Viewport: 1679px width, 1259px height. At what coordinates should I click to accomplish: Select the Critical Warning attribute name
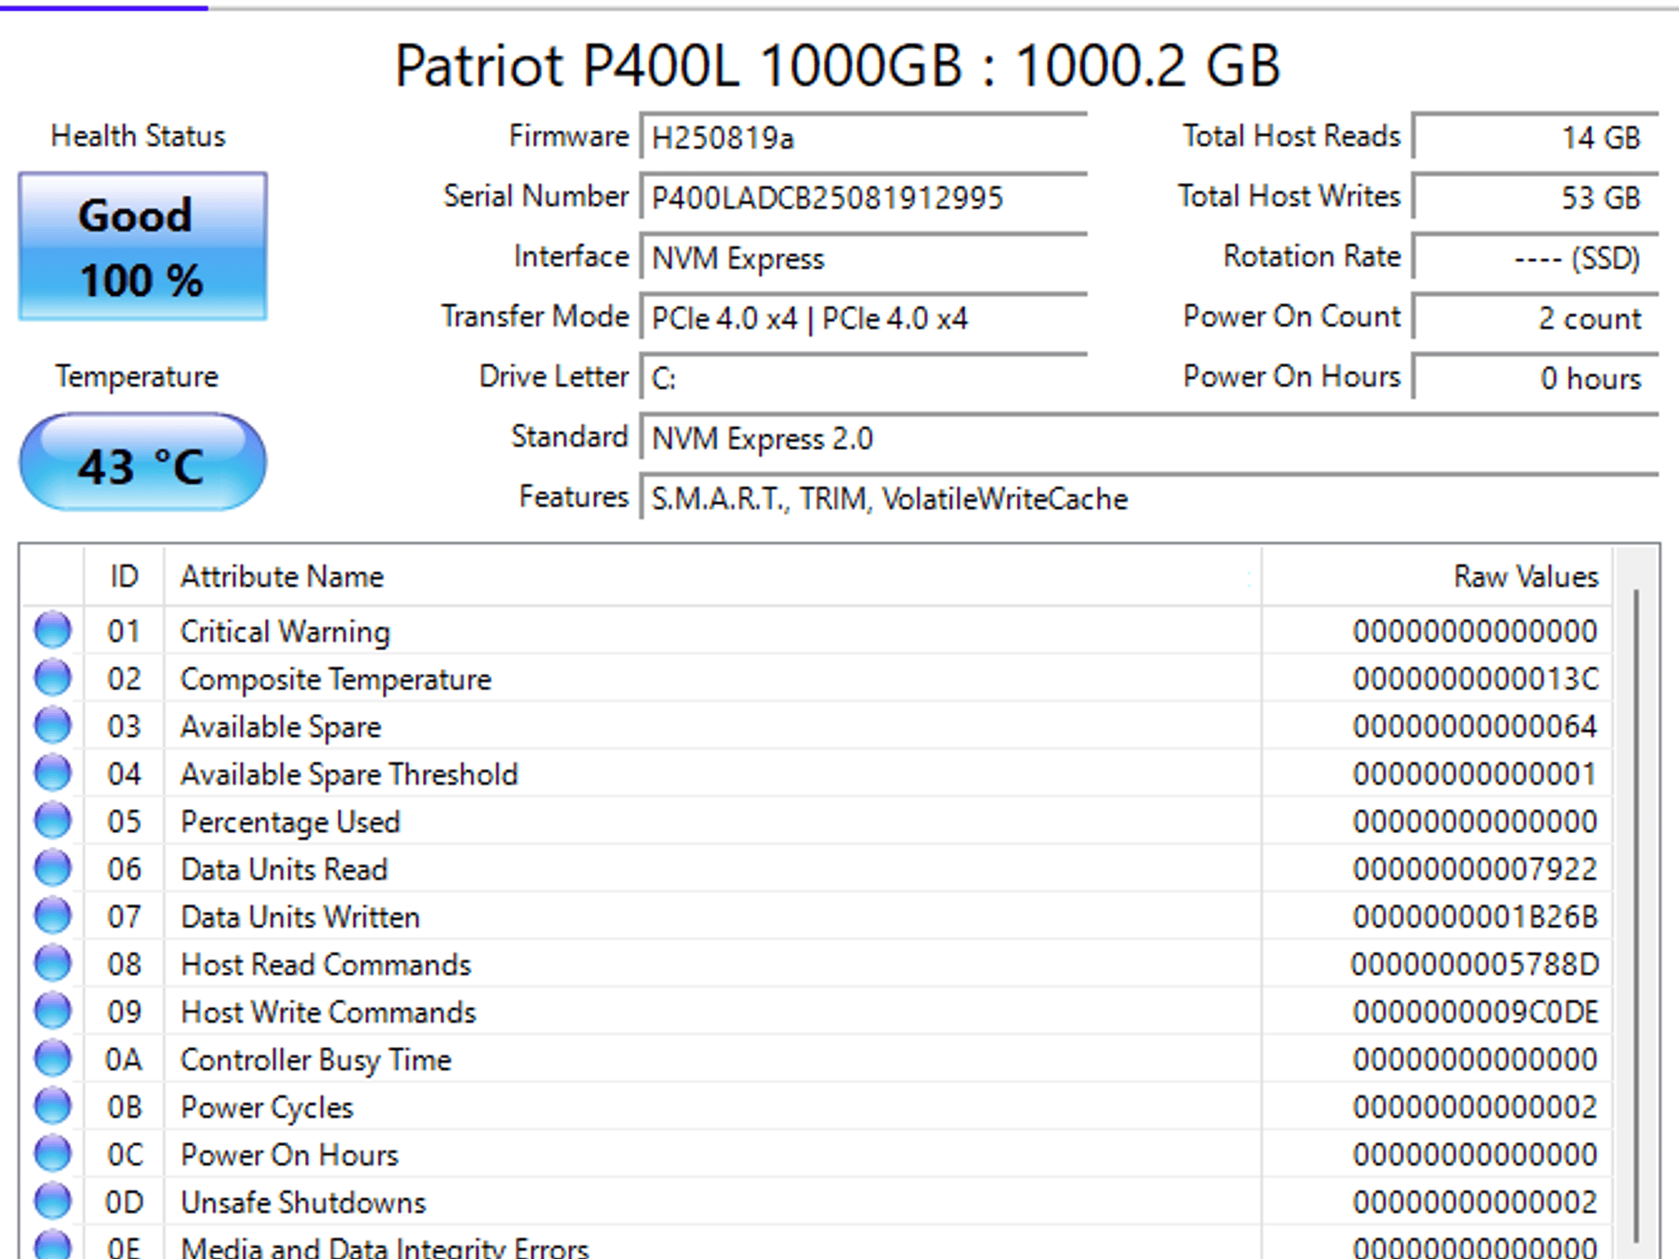[x=285, y=631]
